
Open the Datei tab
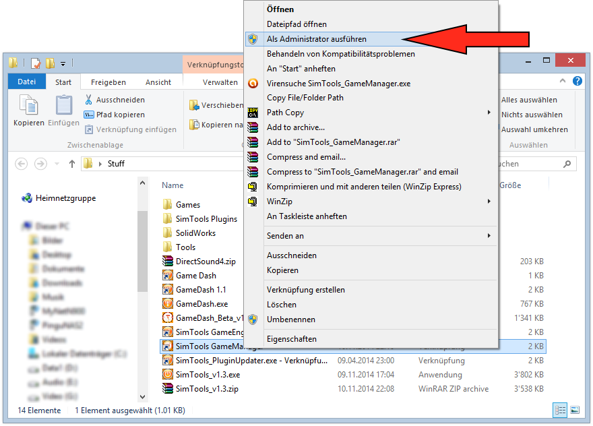pos(27,82)
